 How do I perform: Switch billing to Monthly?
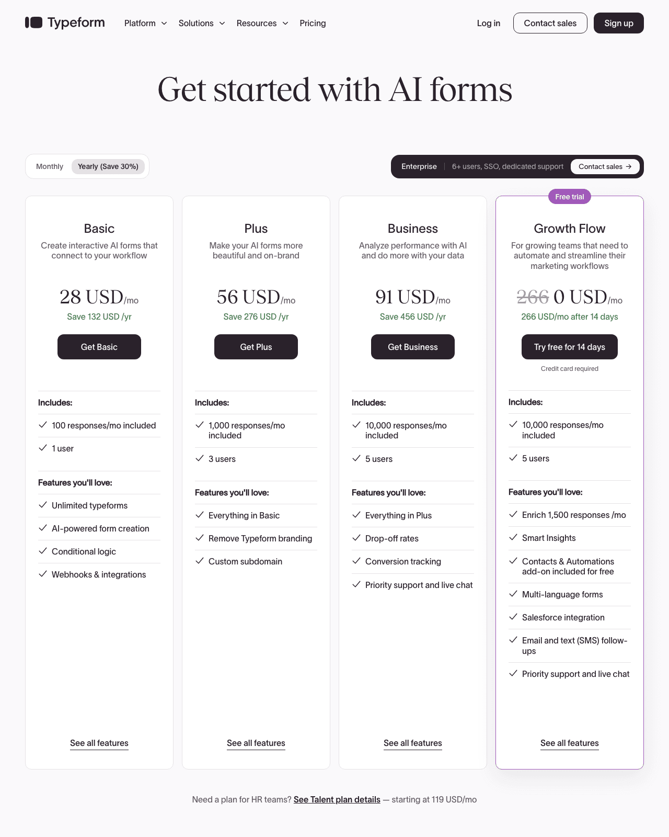50,166
